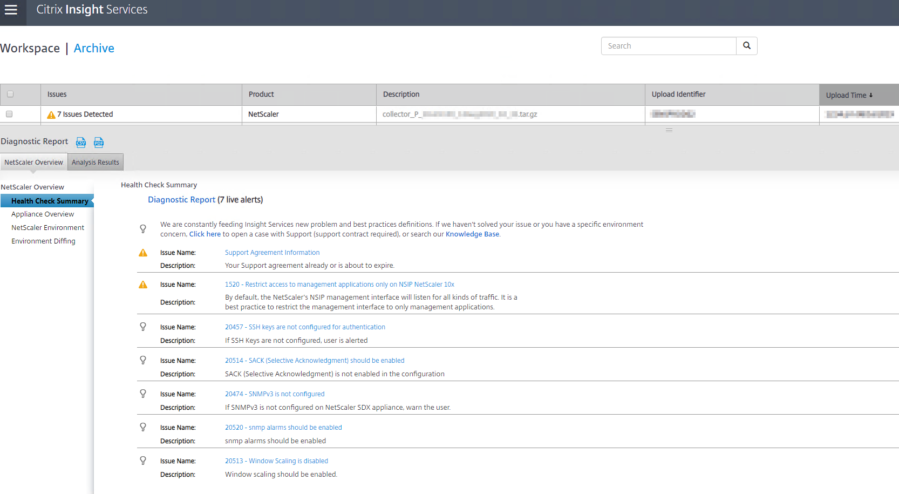Click warning icon beside 7 Issues Detected
899x494 pixels.
pos(51,114)
